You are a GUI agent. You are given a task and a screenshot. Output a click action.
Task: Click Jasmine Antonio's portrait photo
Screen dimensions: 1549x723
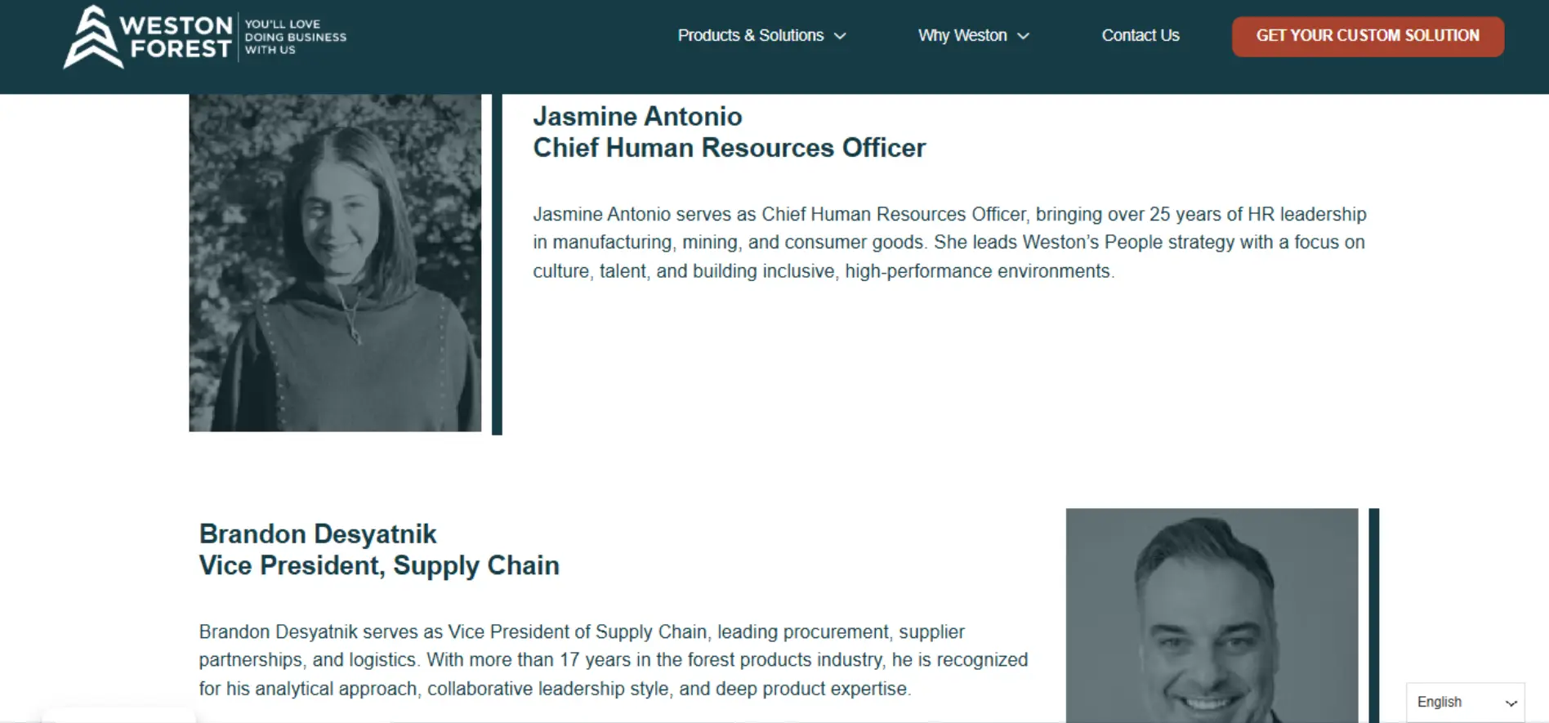coord(335,262)
